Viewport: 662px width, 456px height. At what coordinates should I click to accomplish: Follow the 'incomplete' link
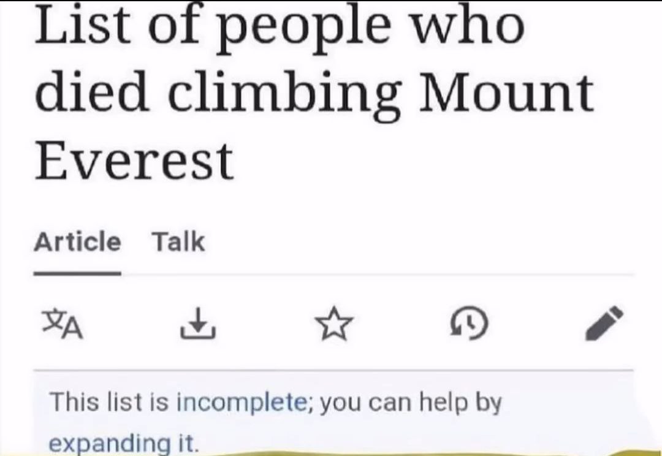pos(242,403)
